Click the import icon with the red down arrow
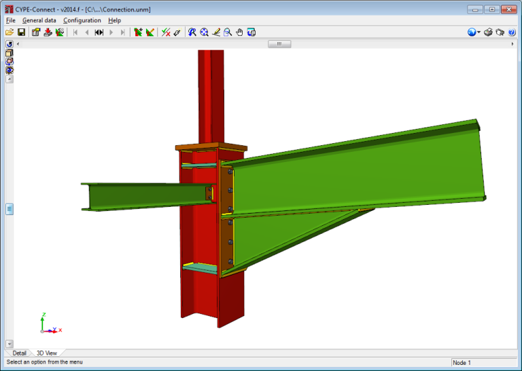 [x=48, y=33]
